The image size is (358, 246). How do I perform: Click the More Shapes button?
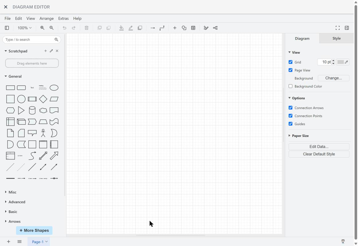[x=34, y=230]
